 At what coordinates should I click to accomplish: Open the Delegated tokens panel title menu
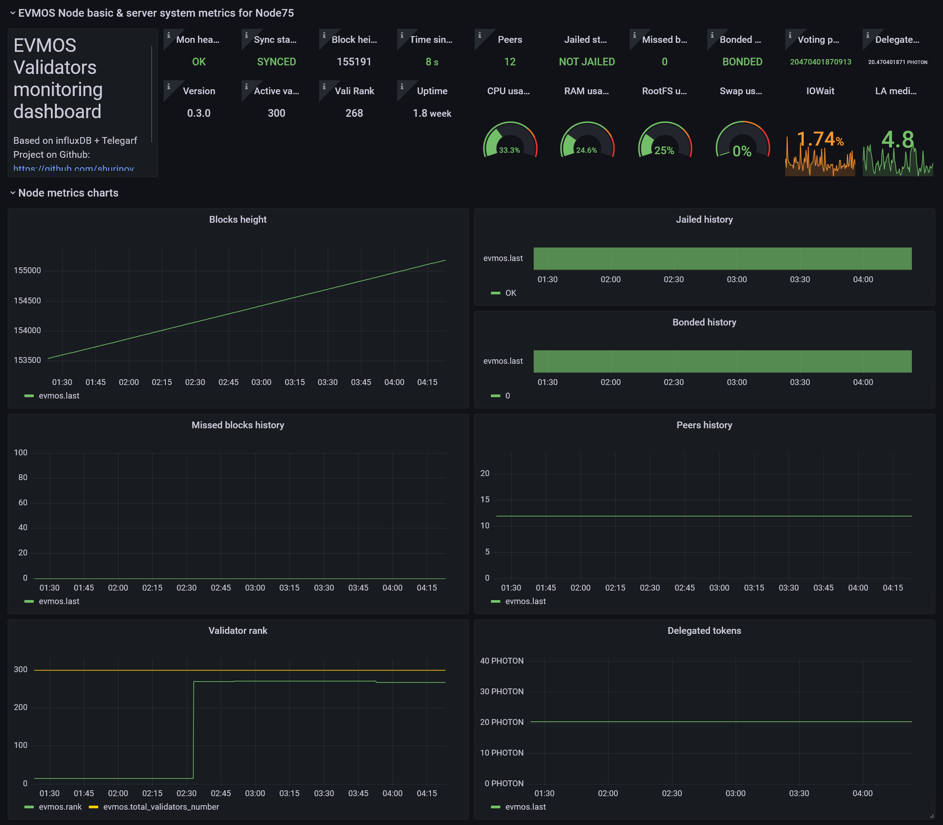coord(704,630)
